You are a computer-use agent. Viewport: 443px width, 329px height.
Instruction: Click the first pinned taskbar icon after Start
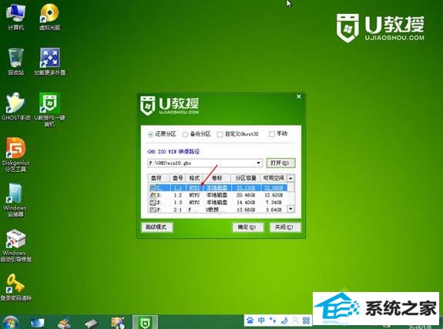(37, 323)
